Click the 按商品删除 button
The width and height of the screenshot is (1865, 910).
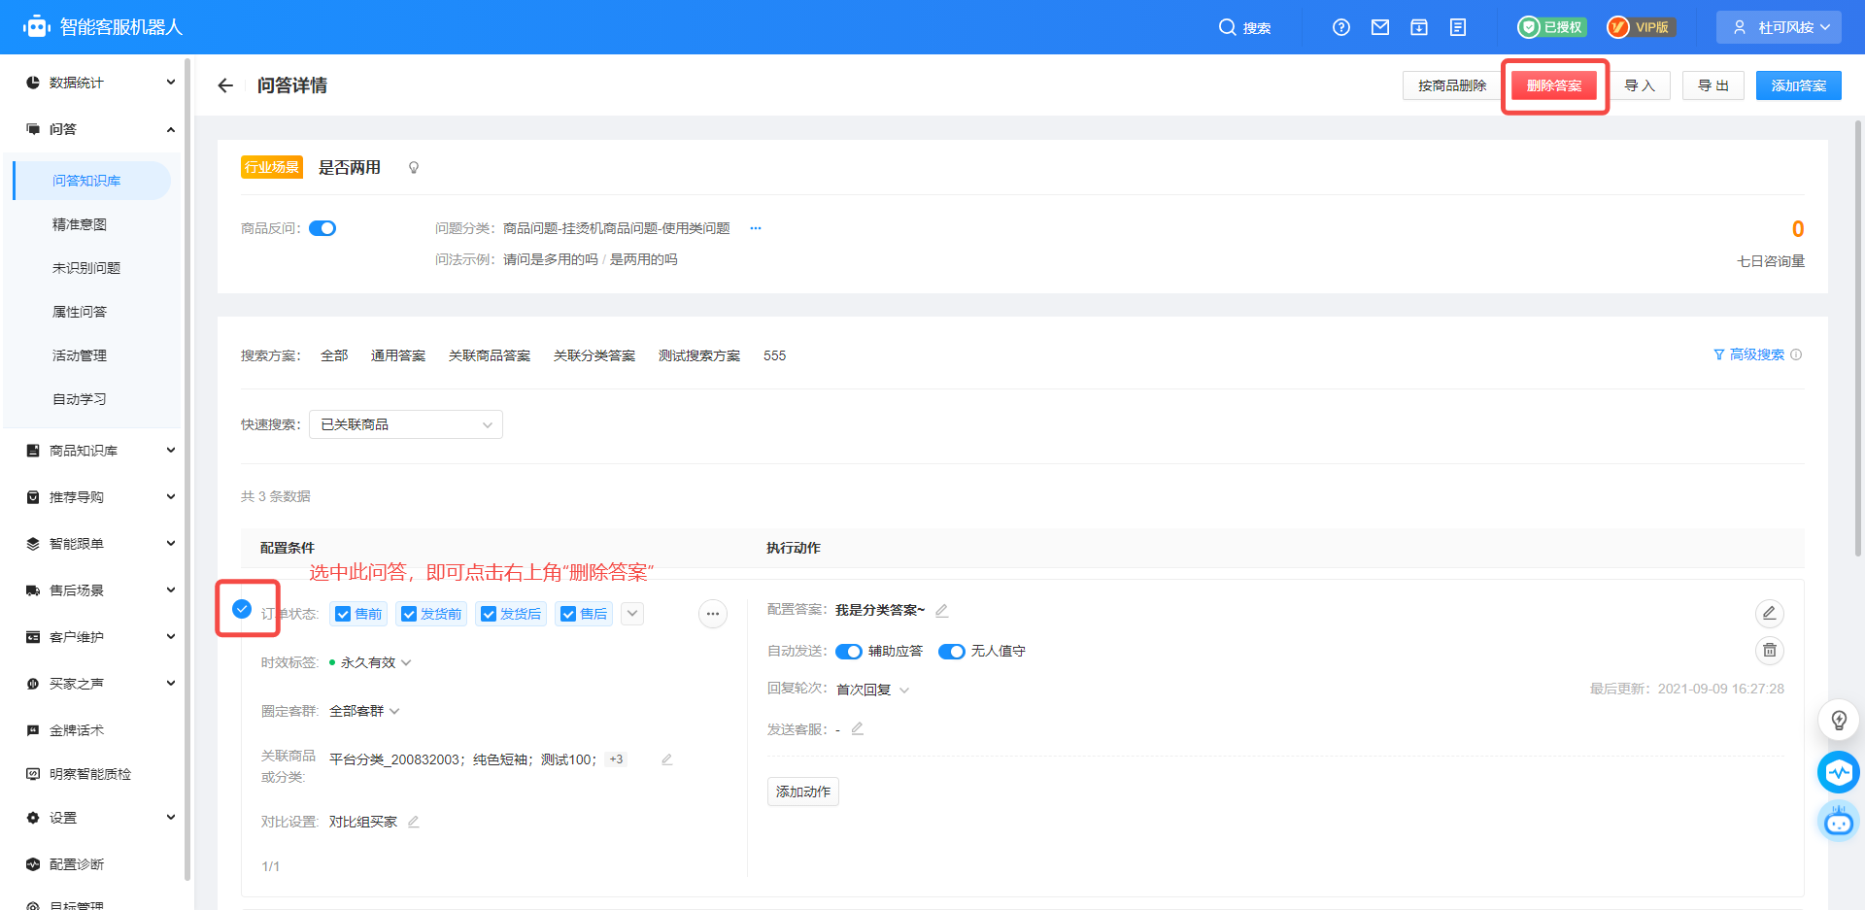tap(1452, 85)
